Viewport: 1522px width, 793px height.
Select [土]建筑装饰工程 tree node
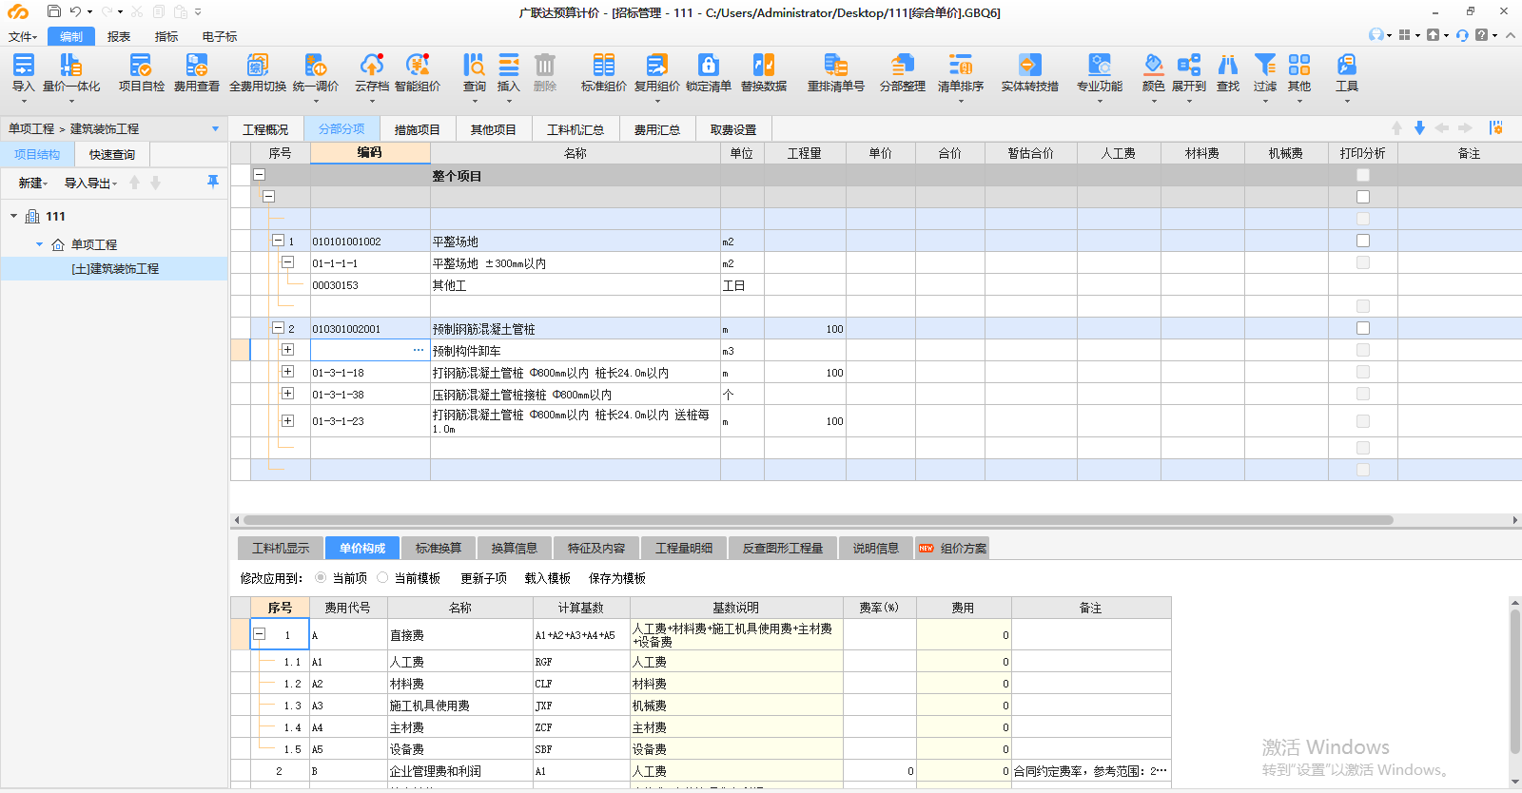coord(115,269)
